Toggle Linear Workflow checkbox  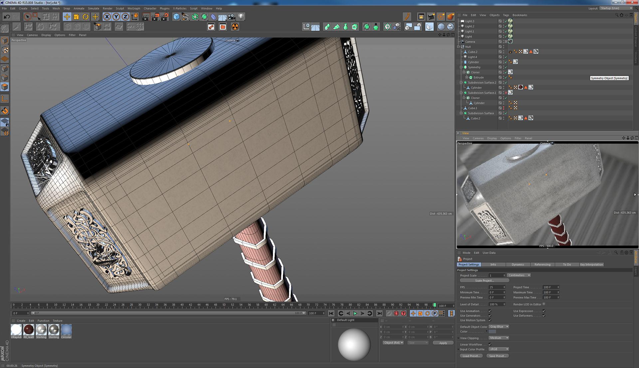point(490,344)
